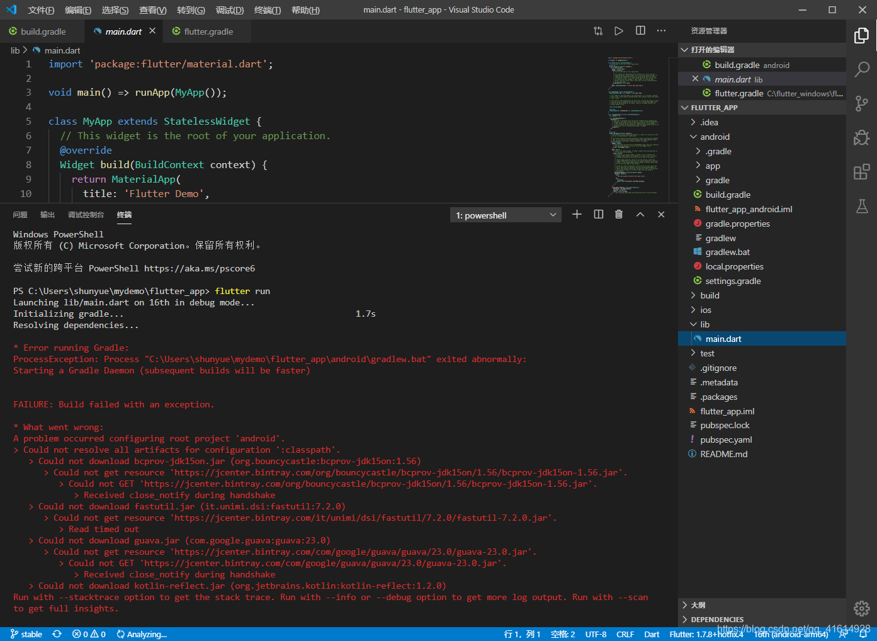Viewport: 877px width, 641px height.
Task: Click the VS Code logo icon
Action: click(11, 9)
